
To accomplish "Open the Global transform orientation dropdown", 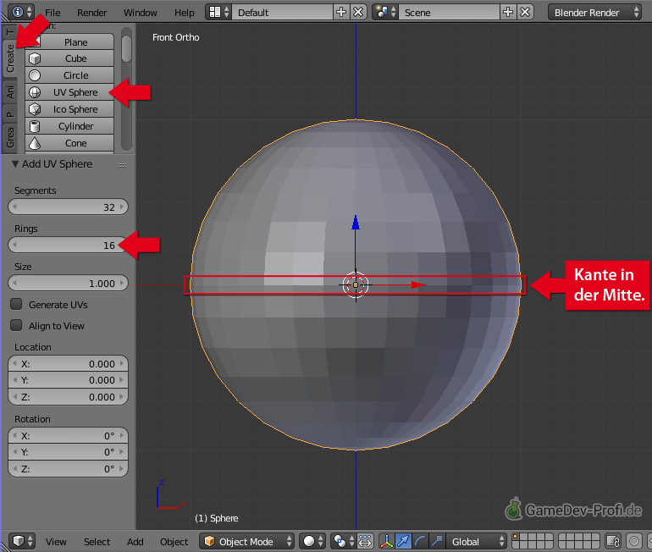I will click(477, 541).
